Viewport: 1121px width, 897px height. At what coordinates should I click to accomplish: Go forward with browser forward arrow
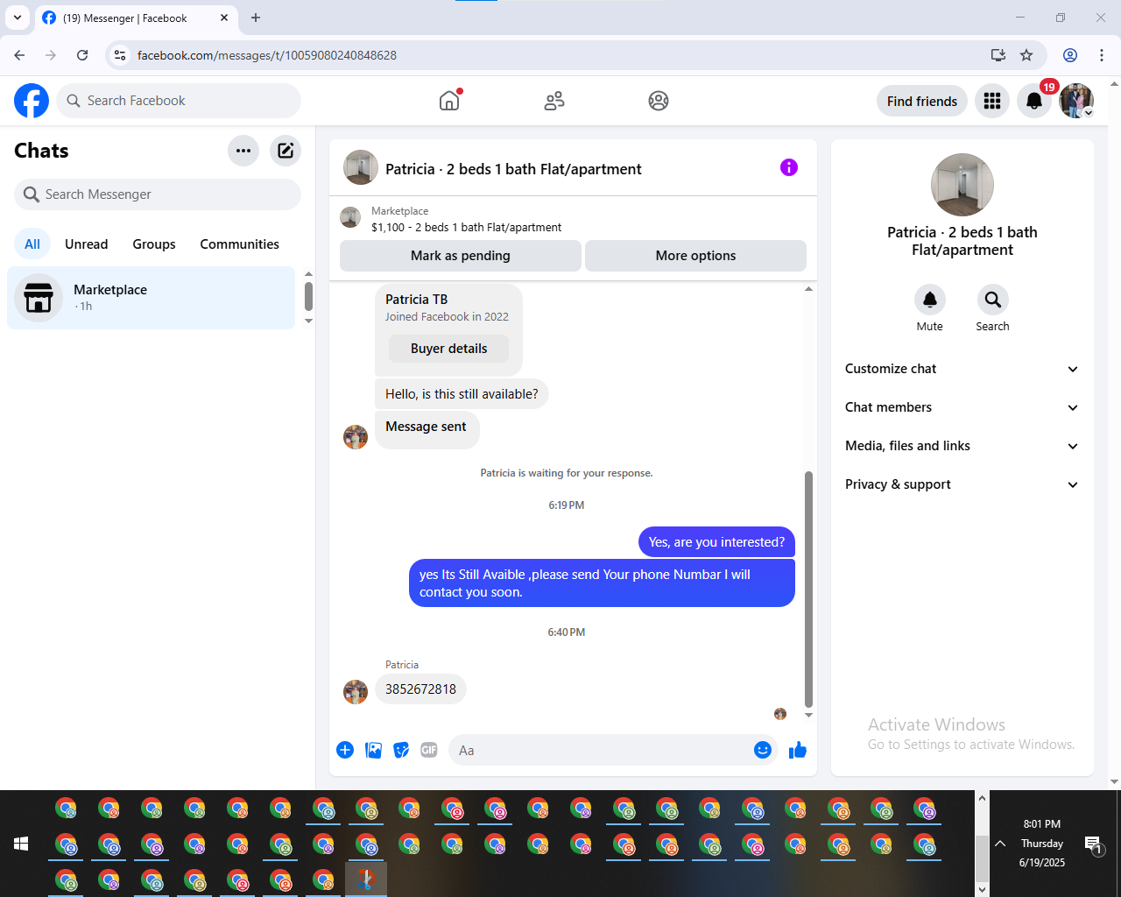point(51,55)
